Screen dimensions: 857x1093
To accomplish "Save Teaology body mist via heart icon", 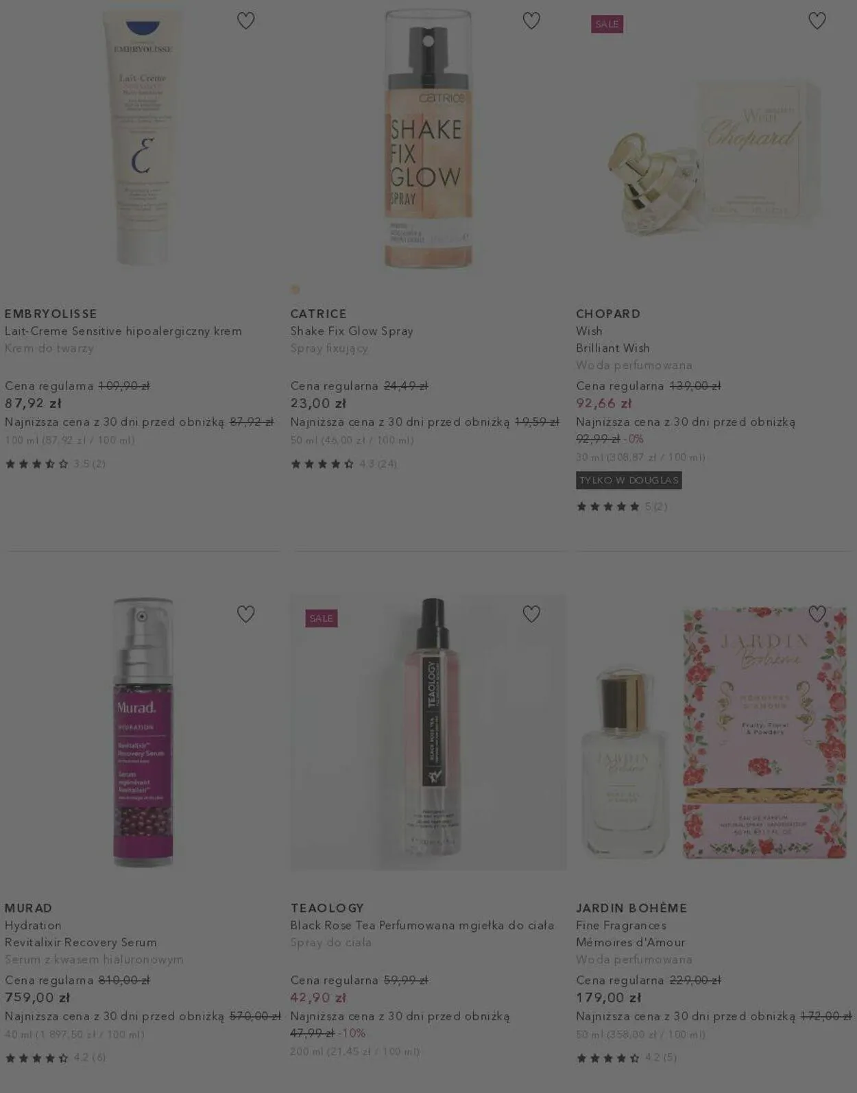I will click(531, 614).
